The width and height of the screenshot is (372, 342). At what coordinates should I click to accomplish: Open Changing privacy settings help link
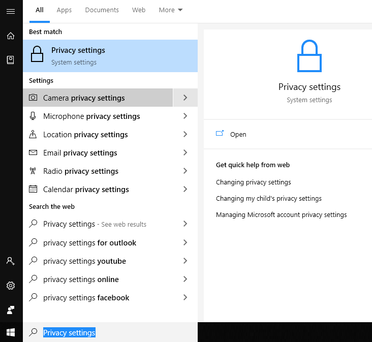253,182
